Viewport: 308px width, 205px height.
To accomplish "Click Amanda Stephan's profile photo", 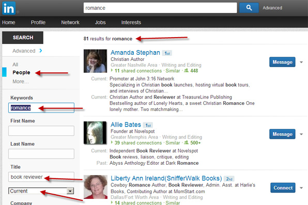I will click(x=95, y=61).
